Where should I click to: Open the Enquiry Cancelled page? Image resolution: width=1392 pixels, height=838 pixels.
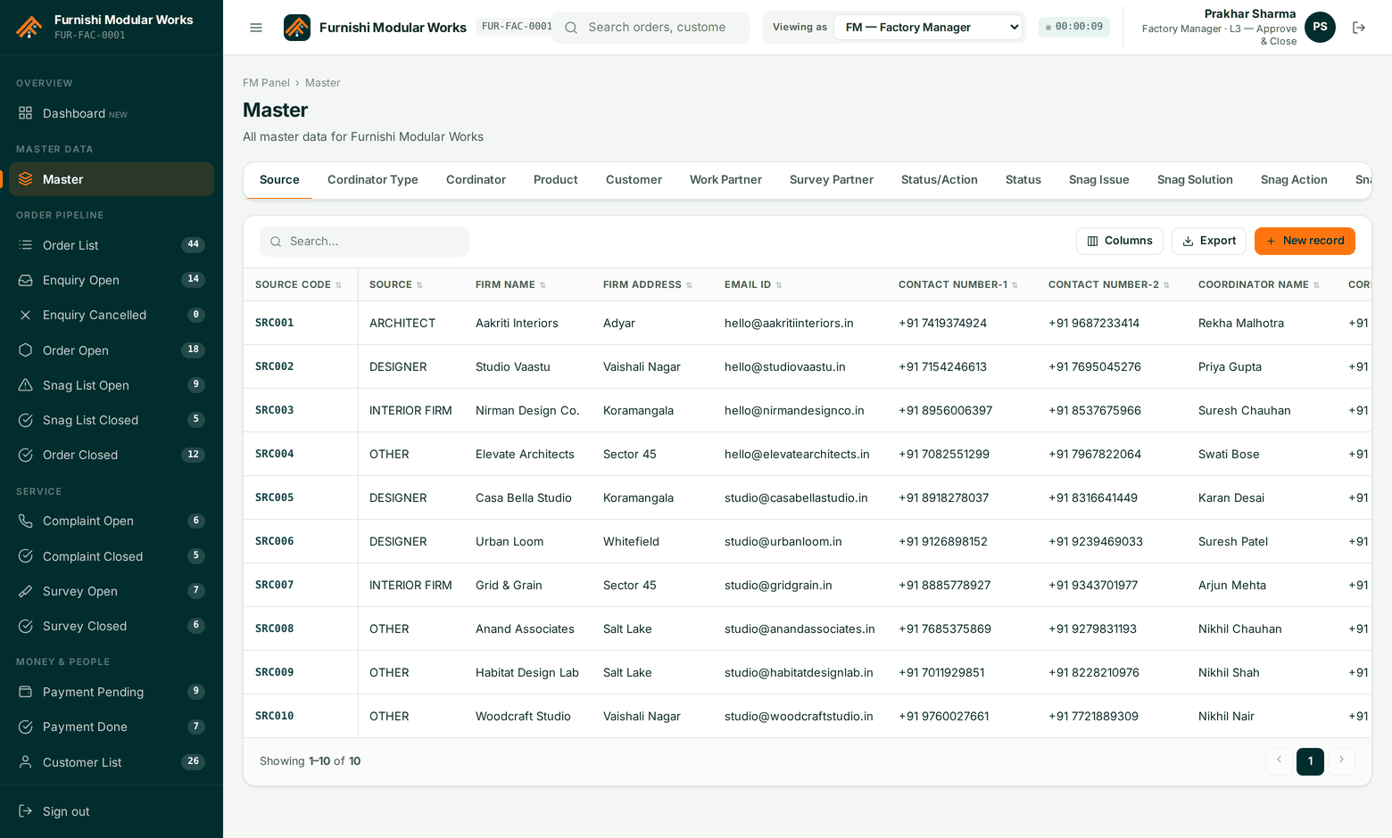(x=112, y=315)
